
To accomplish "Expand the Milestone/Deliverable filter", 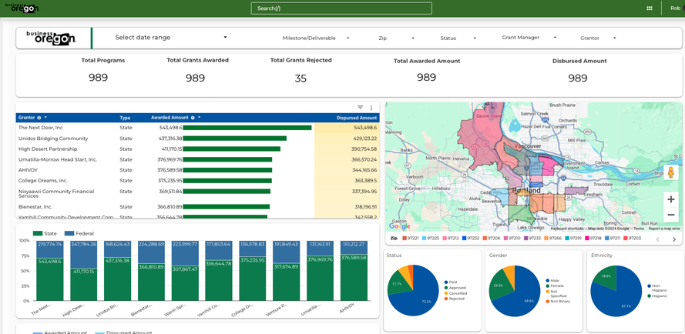I will pyautogui.click(x=315, y=38).
